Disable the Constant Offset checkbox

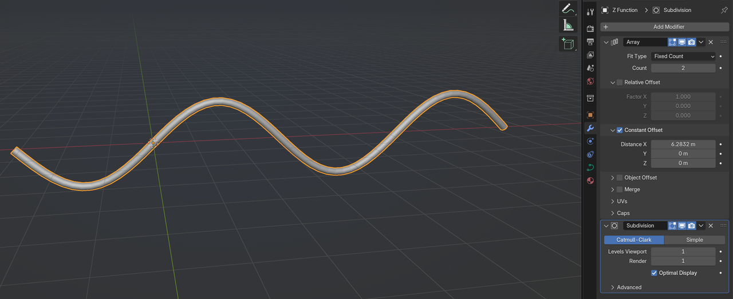click(x=620, y=130)
